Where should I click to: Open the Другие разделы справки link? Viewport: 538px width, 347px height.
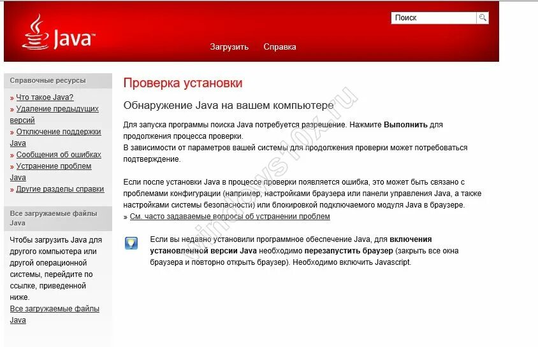click(60, 189)
